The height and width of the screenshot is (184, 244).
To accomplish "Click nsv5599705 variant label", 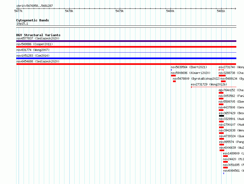I will [231, 102].
